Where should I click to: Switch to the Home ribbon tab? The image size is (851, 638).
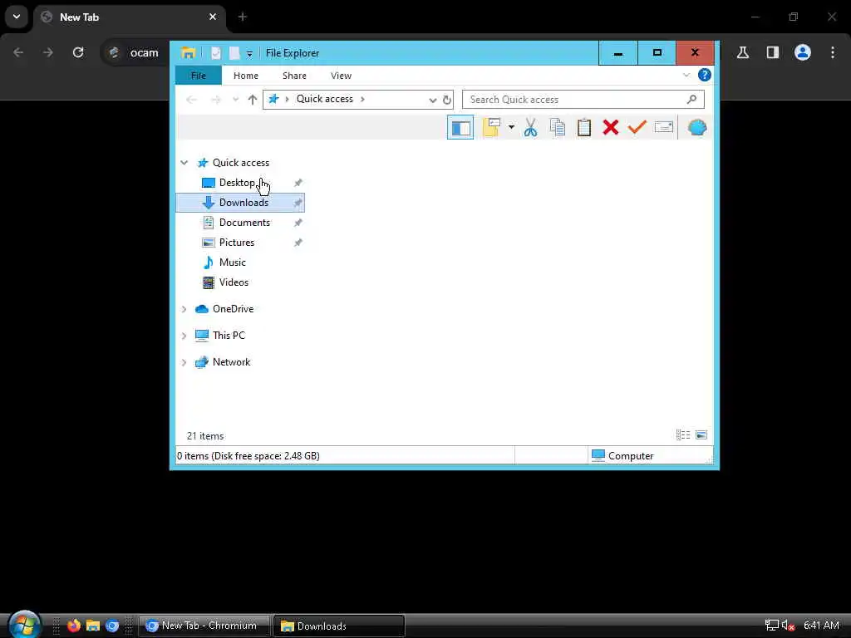[x=246, y=76]
